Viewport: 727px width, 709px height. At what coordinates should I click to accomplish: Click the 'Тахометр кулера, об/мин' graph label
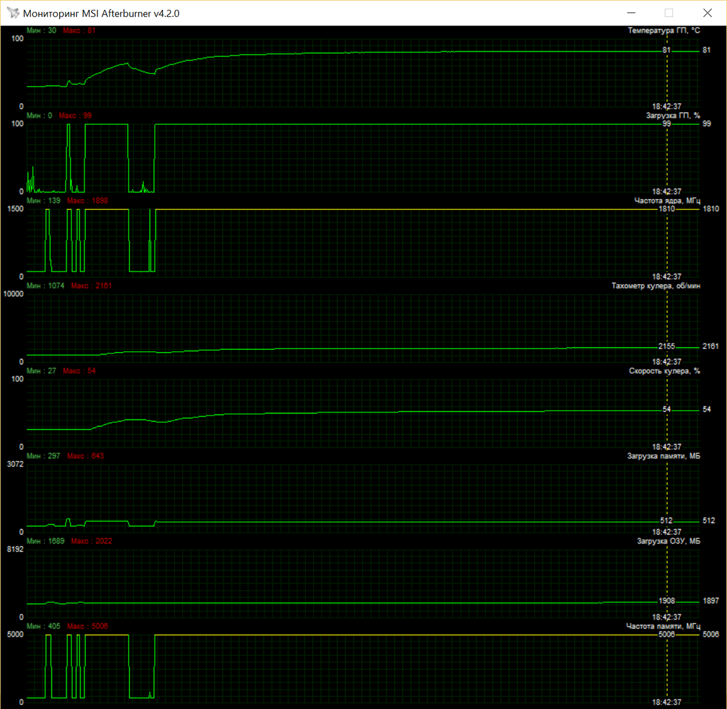655,286
